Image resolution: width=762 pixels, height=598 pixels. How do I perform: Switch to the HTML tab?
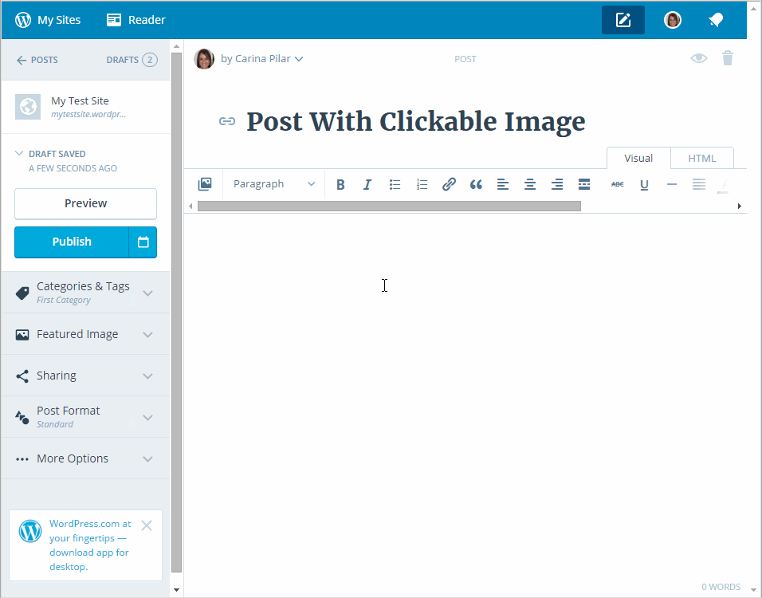(701, 158)
